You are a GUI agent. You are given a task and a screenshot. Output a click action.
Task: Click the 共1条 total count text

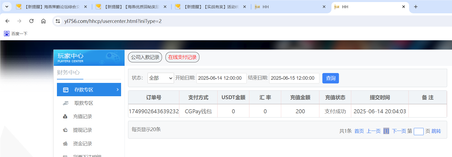point(345,131)
